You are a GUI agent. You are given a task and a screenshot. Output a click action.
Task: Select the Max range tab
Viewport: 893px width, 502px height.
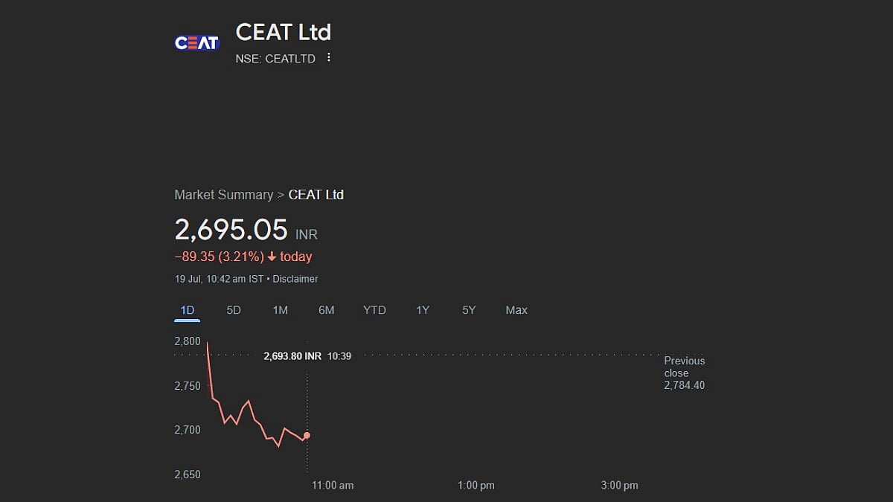tap(516, 310)
